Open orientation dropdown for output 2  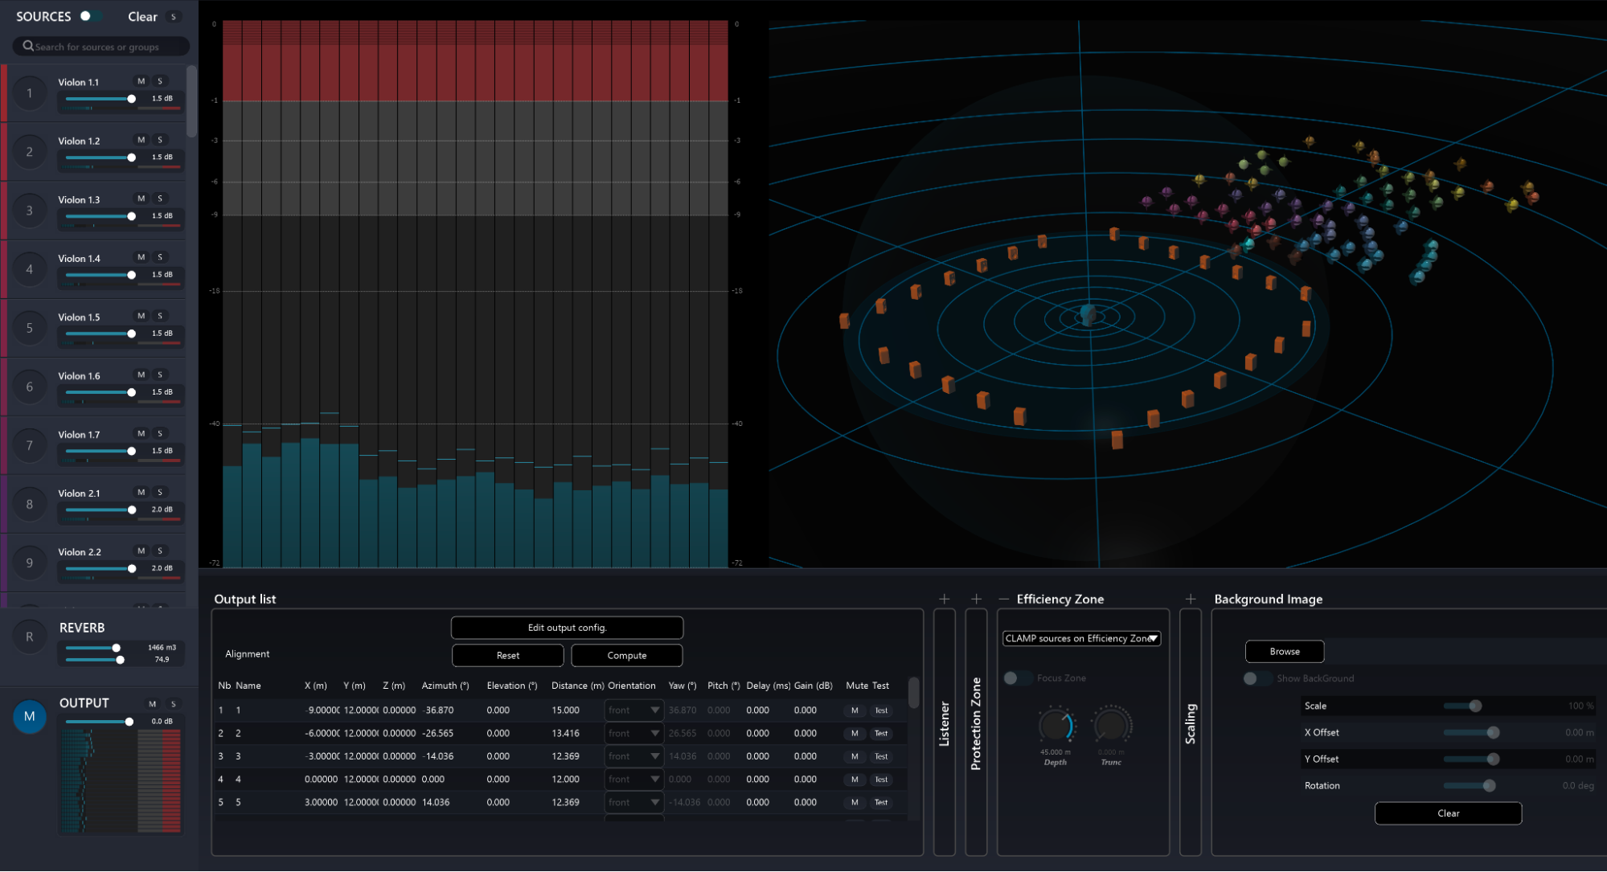point(634,733)
